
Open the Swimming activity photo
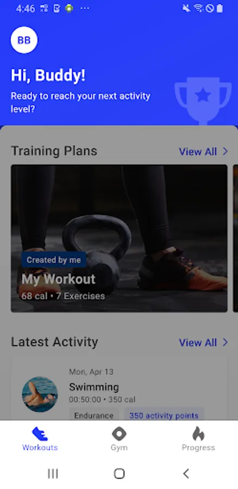pyautogui.click(x=40, y=394)
